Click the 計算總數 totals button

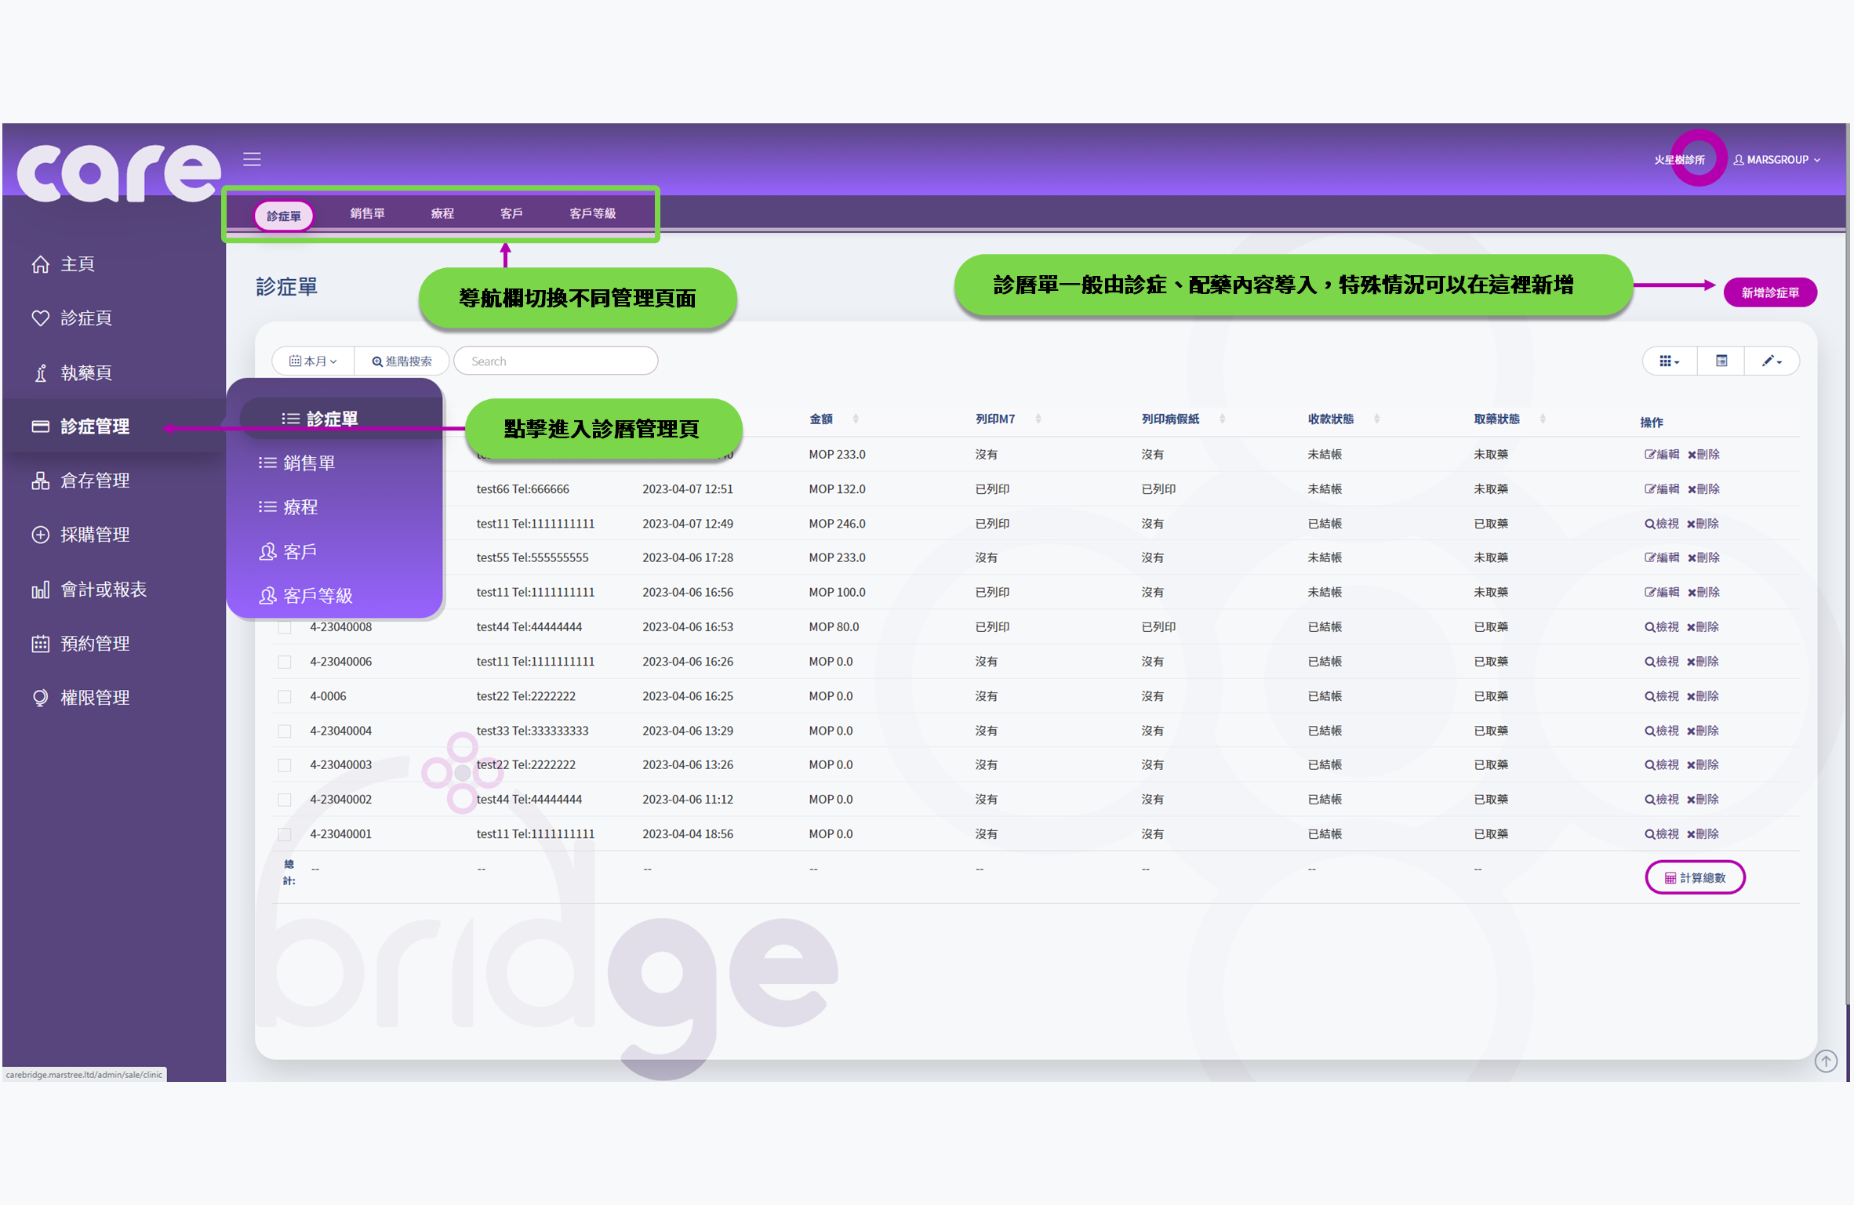1695,877
